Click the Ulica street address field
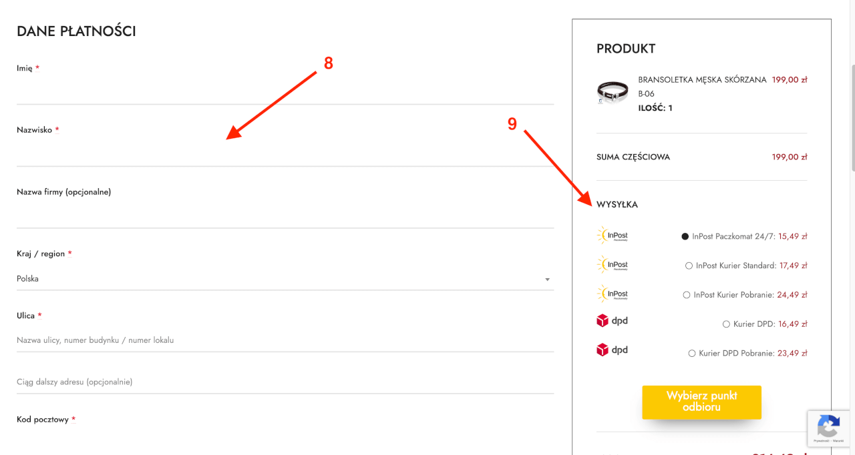Viewport: 855px width, 455px height. click(285, 340)
